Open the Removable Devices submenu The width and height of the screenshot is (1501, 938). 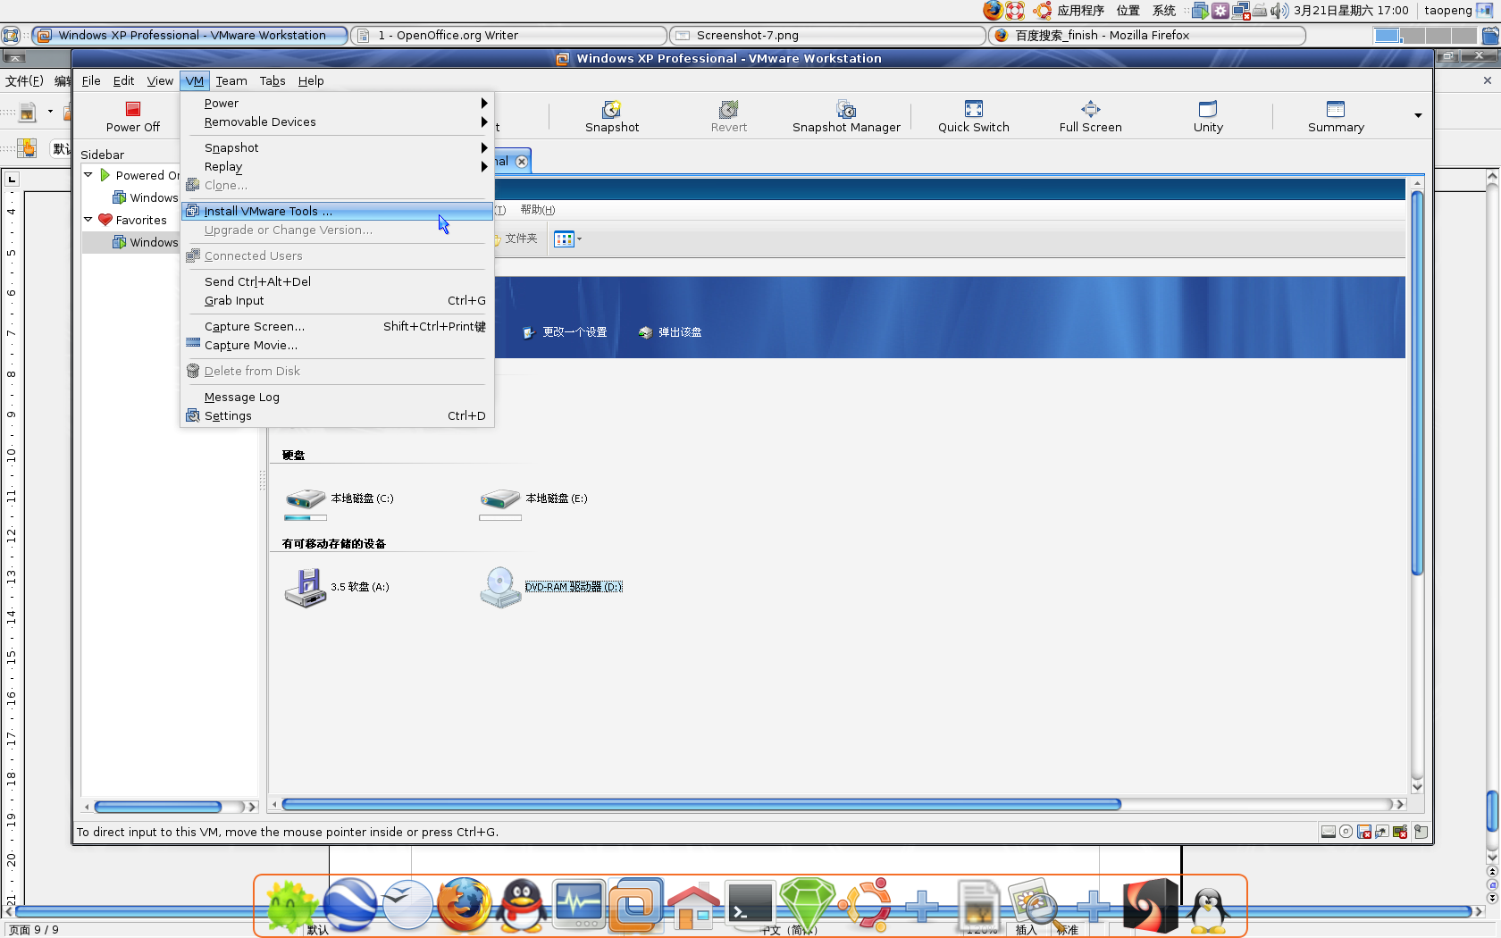pos(337,121)
